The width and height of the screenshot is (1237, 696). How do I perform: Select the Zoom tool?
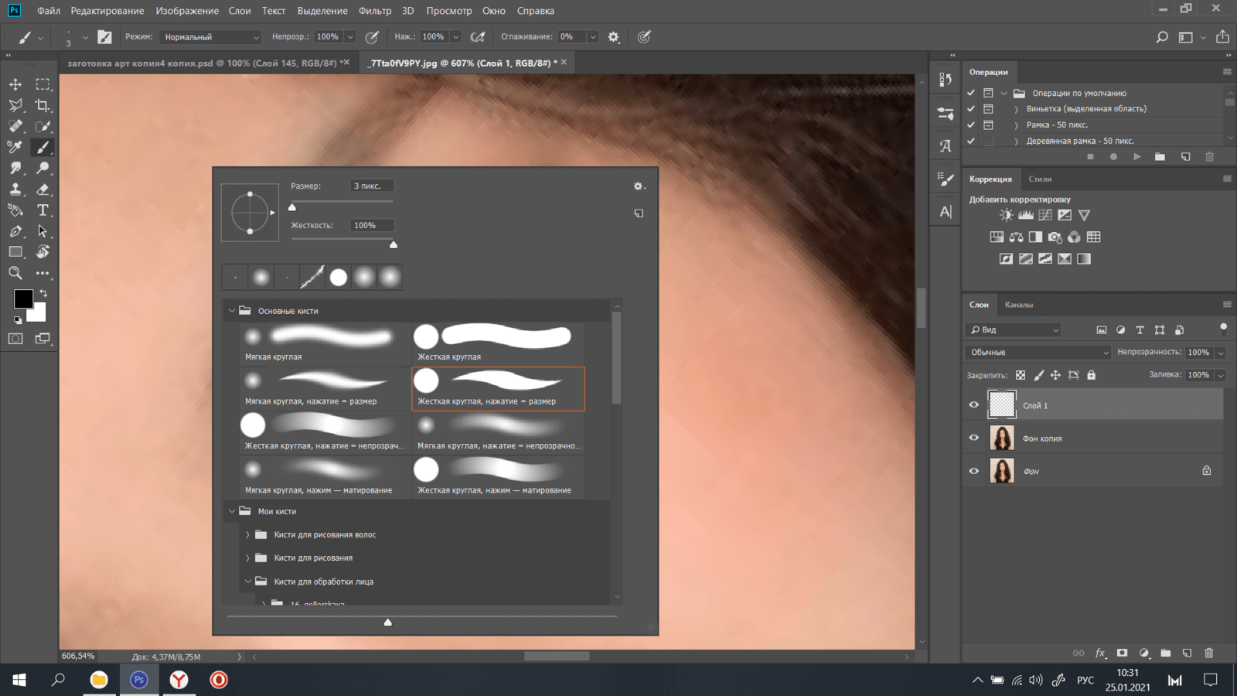point(15,272)
